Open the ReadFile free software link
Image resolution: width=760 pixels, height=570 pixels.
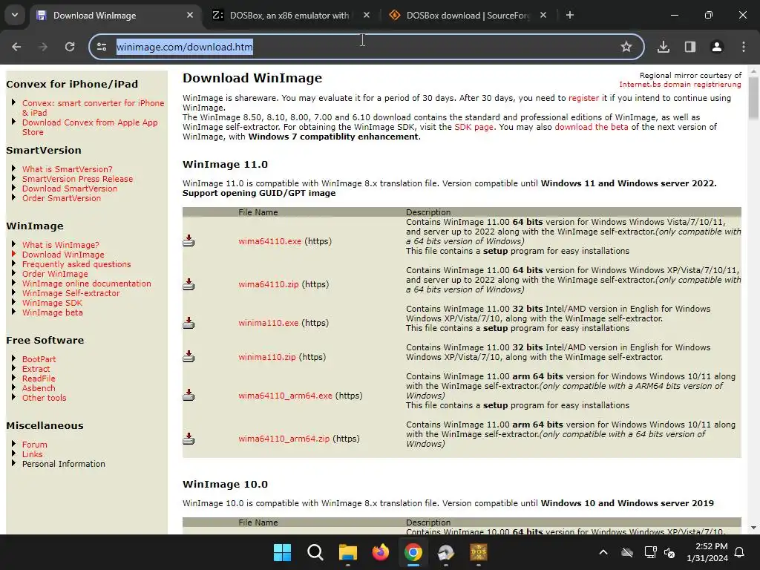[39, 379]
